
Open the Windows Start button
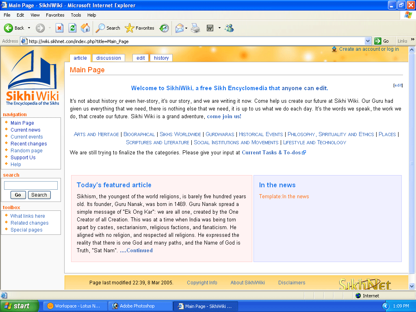(x=19, y=306)
